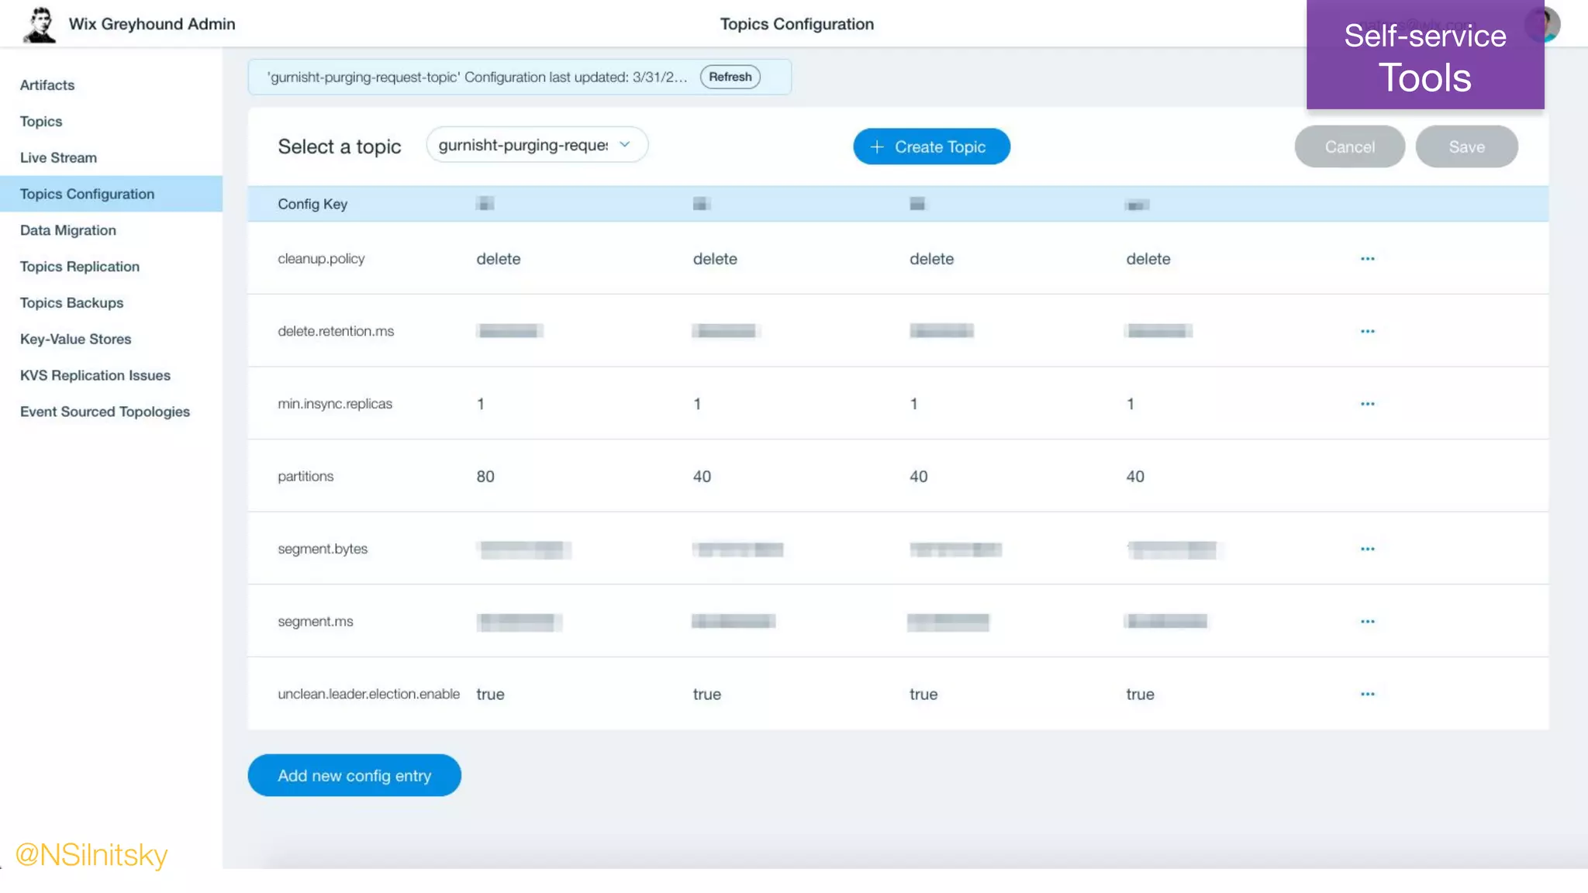Click the partitions value 80 cell
This screenshot has height=893, width=1588.
coord(485,477)
